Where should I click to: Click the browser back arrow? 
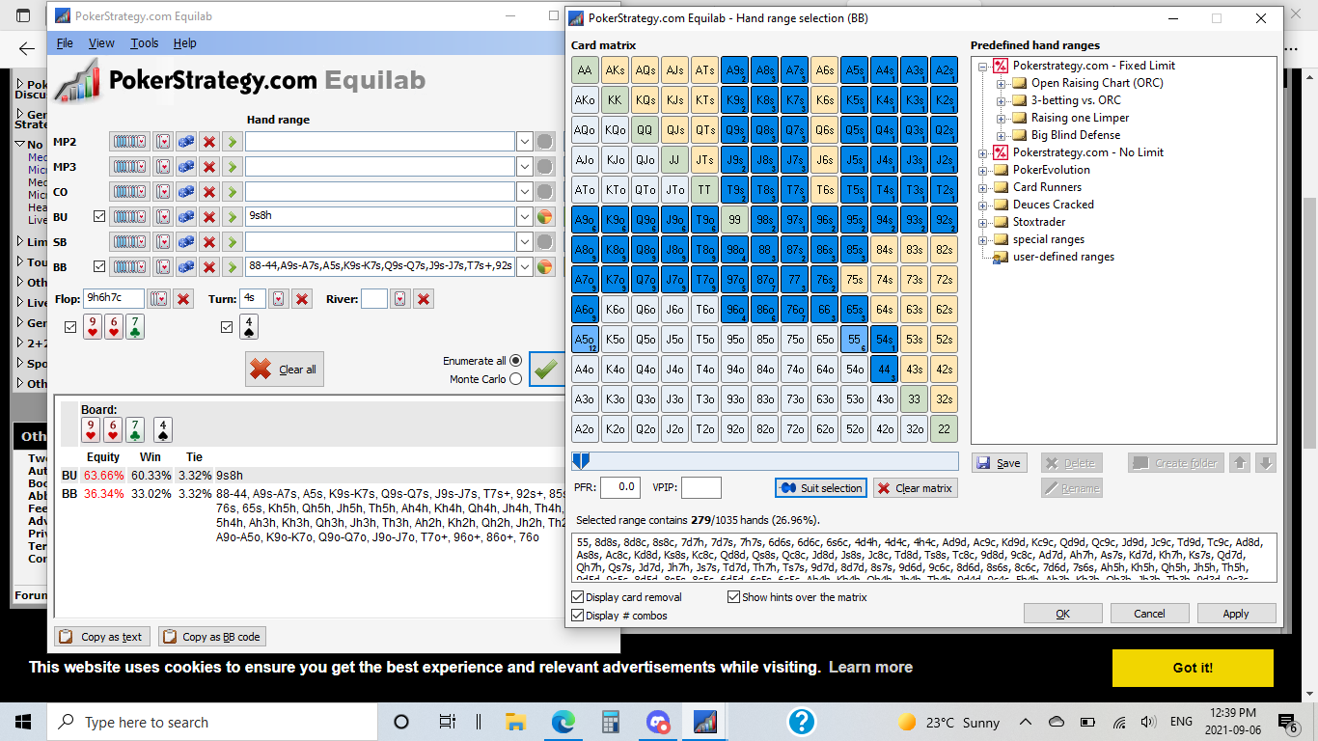[x=27, y=49]
